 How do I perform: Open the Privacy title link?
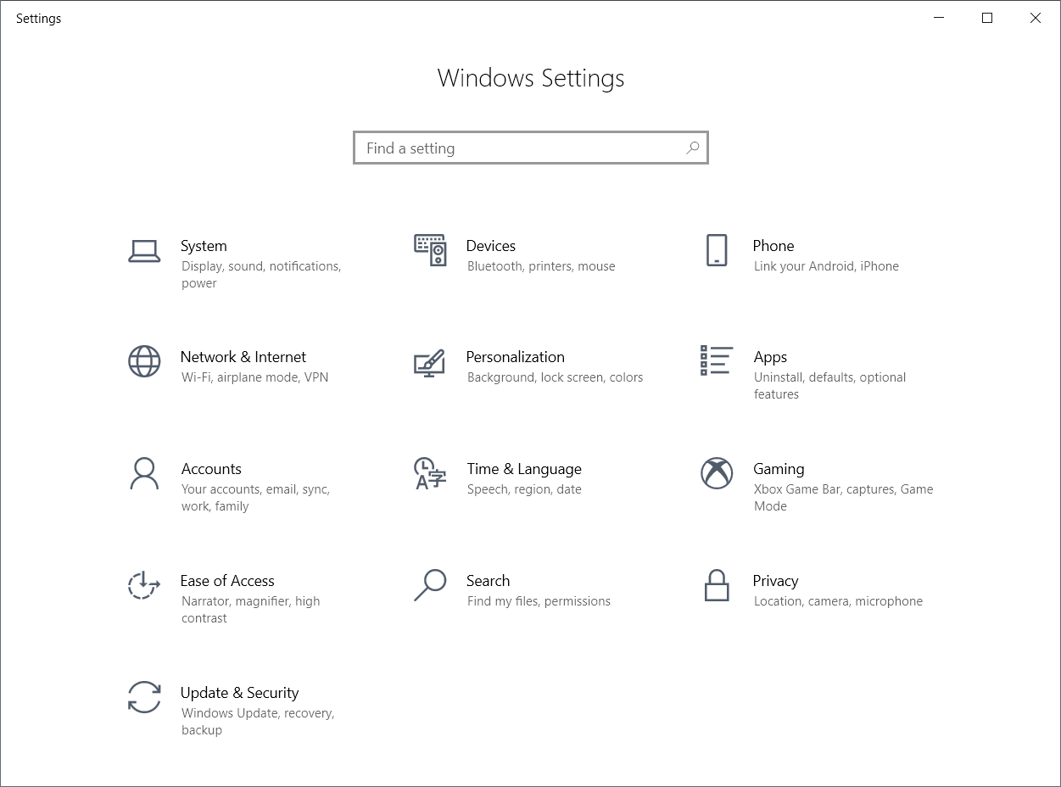pos(775,582)
